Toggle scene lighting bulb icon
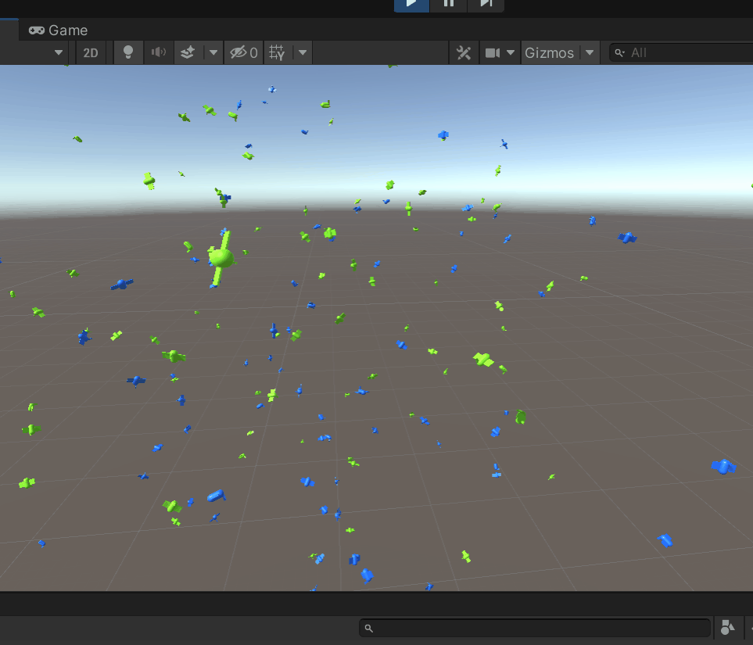 tap(128, 52)
